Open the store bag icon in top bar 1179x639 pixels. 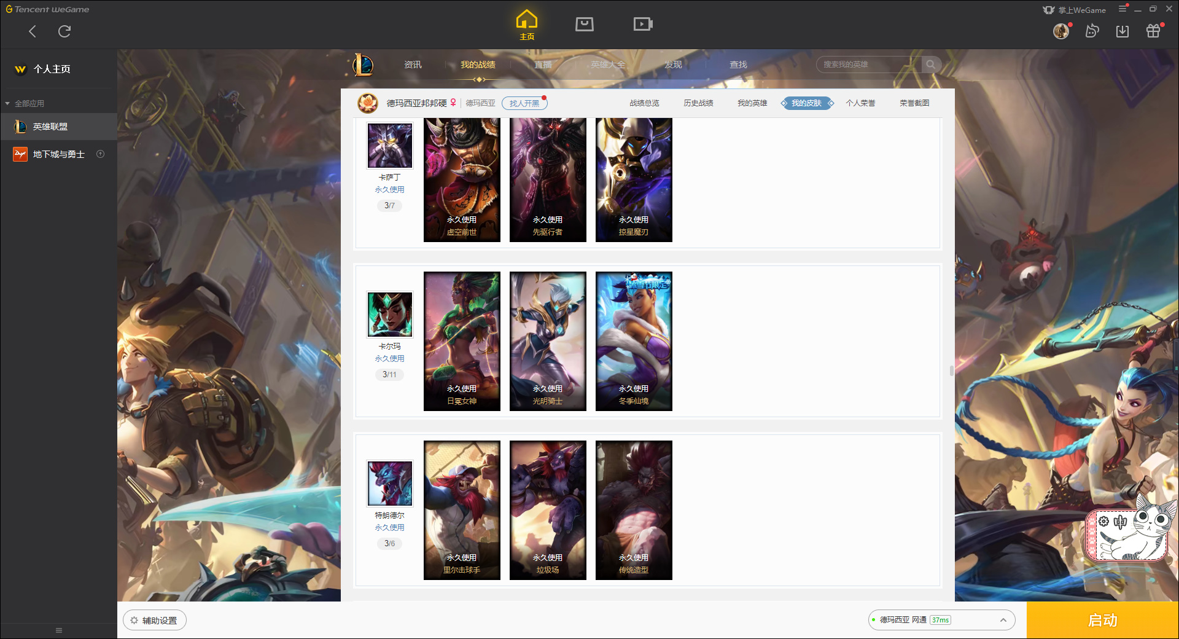click(584, 24)
